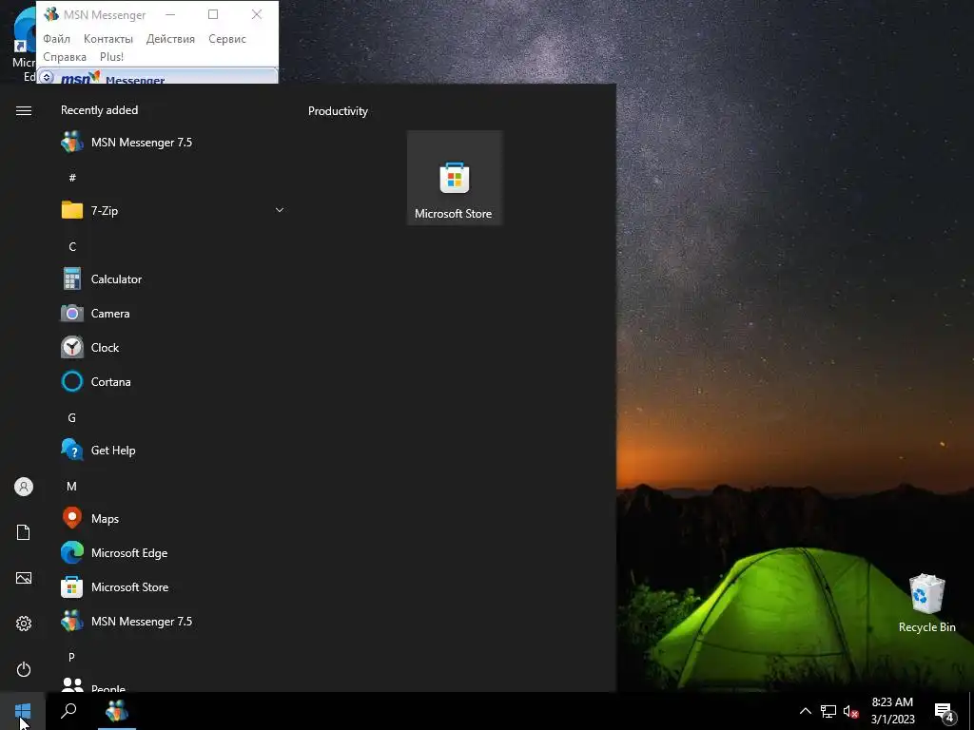Open MSN Messenger 7.5 under Recently added
The image size is (974, 730).
[x=174, y=143]
